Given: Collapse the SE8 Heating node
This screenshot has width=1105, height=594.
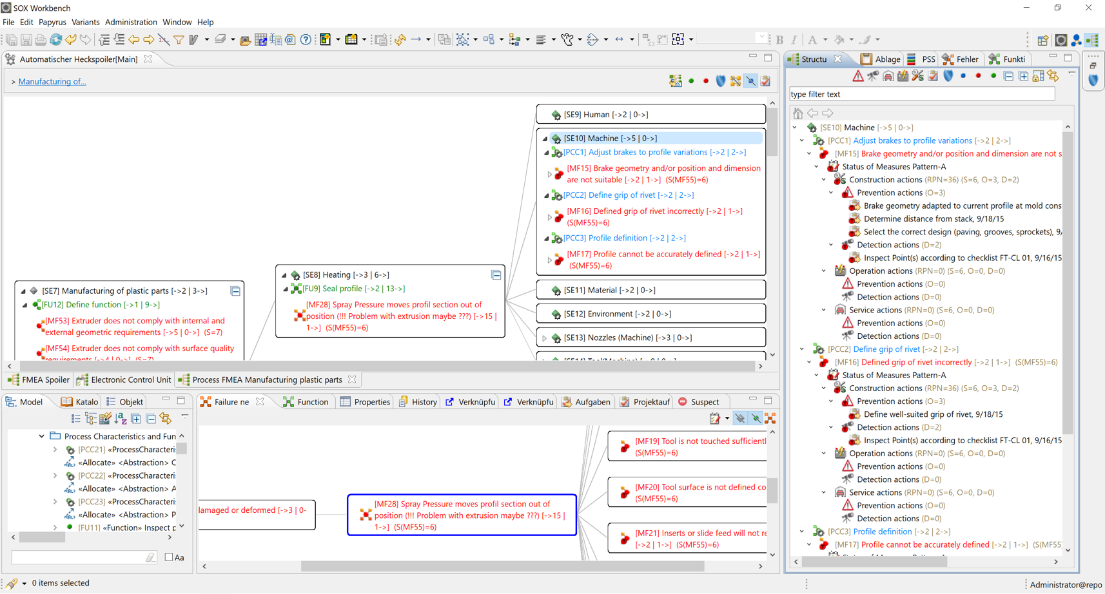Looking at the screenshot, I should pyautogui.click(x=284, y=275).
